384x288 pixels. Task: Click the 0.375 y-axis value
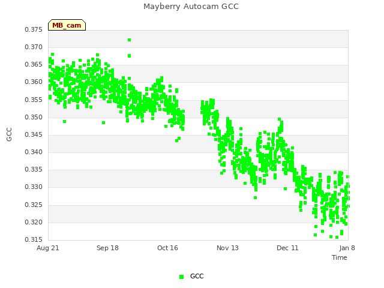coord(34,29)
